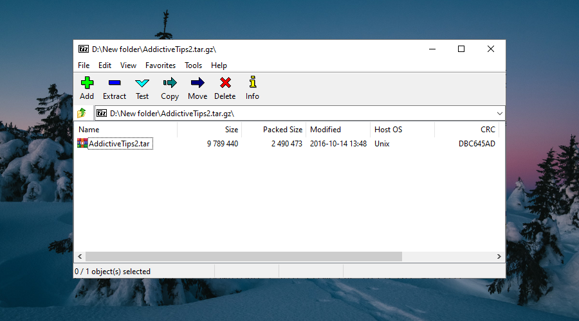Image resolution: width=579 pixels, height=321 pixels.
Task: Go up one folder level icon
Action: 82,113
